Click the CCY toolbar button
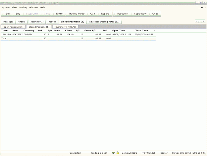 pyautogui.click(x=93, y=14)
